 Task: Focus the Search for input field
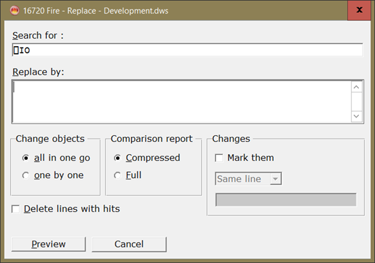tap(187, 50)
